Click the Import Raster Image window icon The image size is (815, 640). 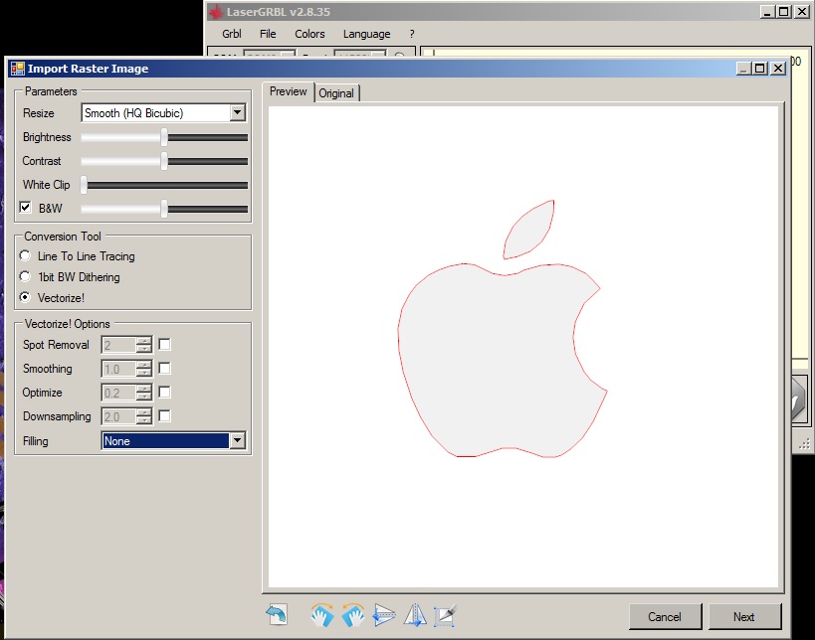(17, 69)
